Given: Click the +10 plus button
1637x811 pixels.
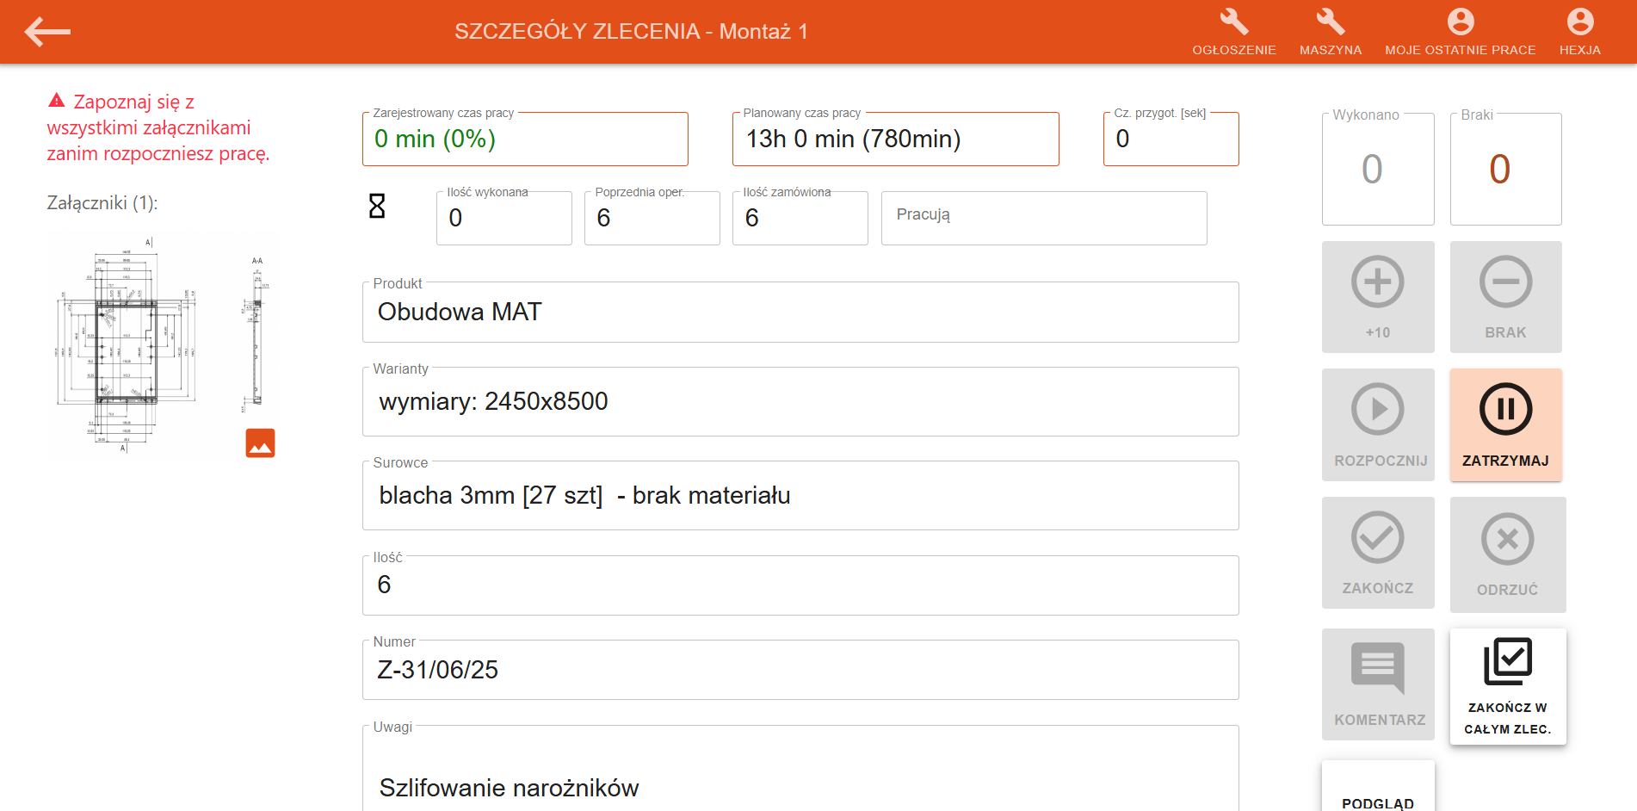Looking at the screenshot, I should 1378,297.
